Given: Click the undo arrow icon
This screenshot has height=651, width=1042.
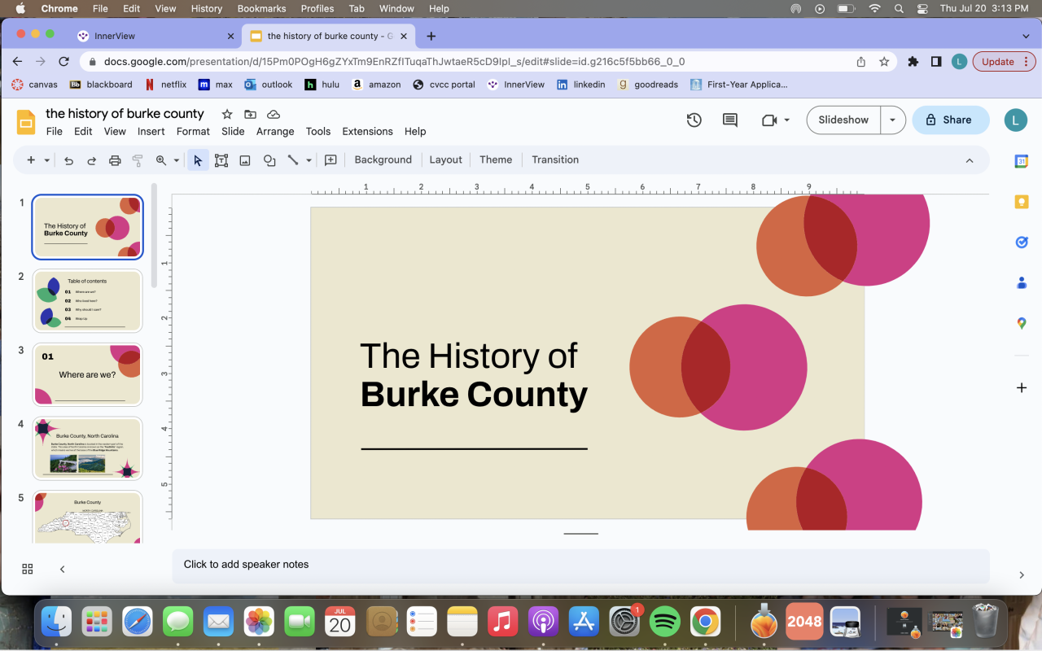Looking at the screenshot, I should coord(68,160).
